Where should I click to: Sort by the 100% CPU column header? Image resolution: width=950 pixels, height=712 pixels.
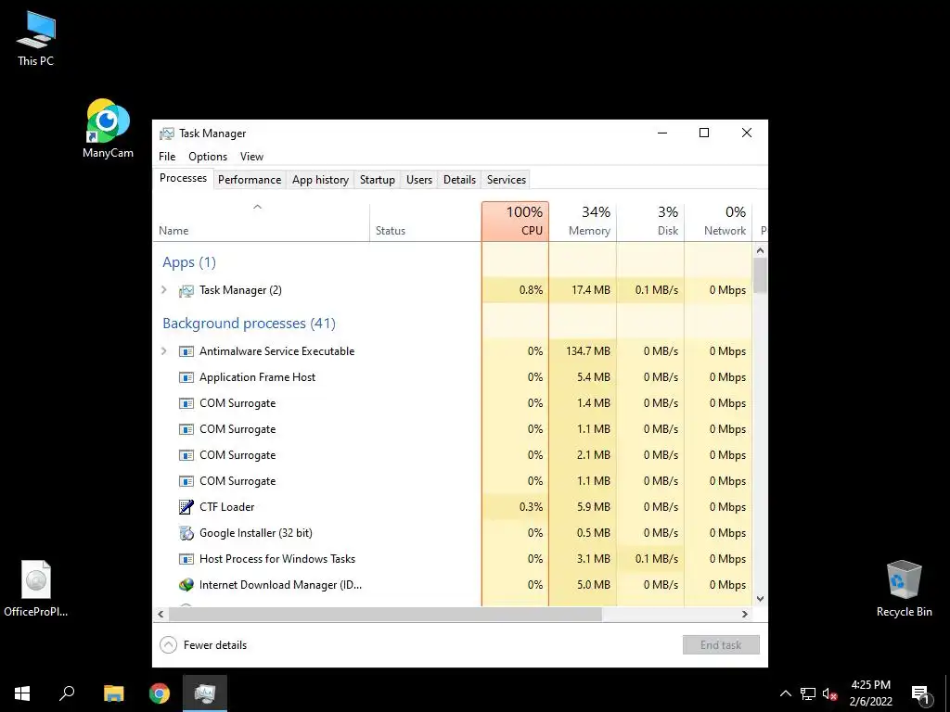pyautogui.click(x=515, y=222)
